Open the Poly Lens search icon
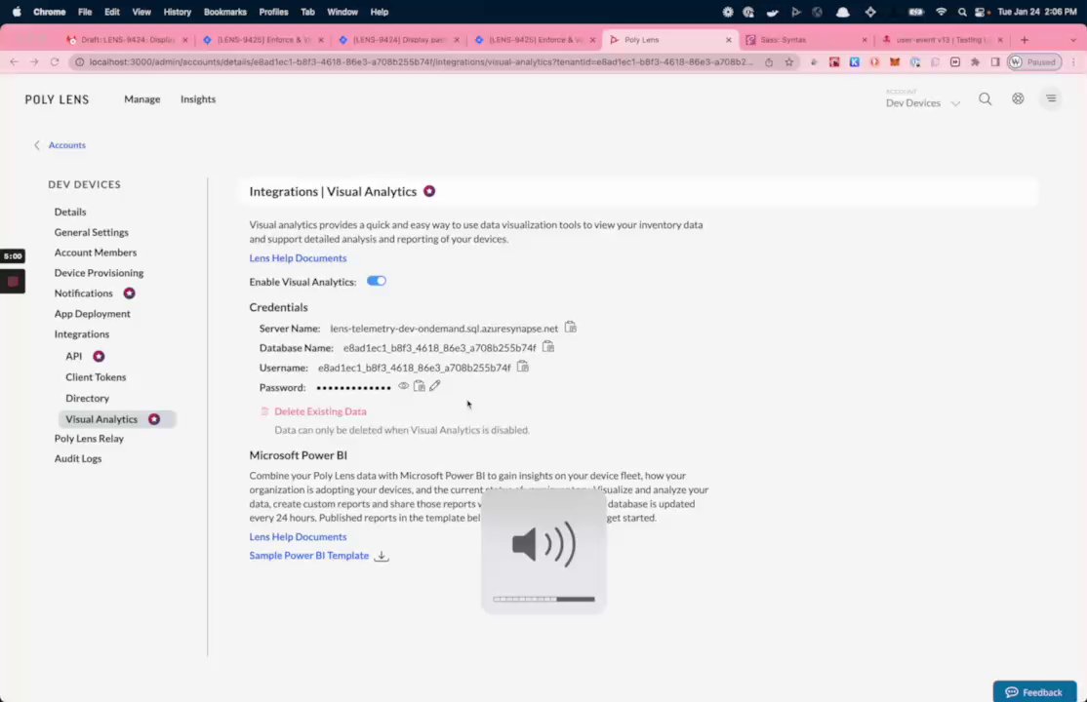 [986, 99]
